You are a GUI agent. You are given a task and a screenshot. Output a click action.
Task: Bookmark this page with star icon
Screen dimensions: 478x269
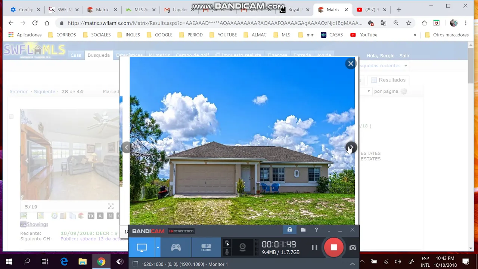click(409, 23)
